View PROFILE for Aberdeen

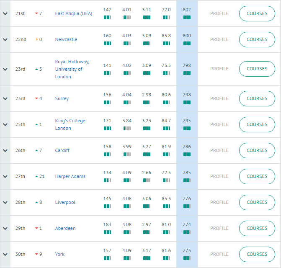pos(219,228)
